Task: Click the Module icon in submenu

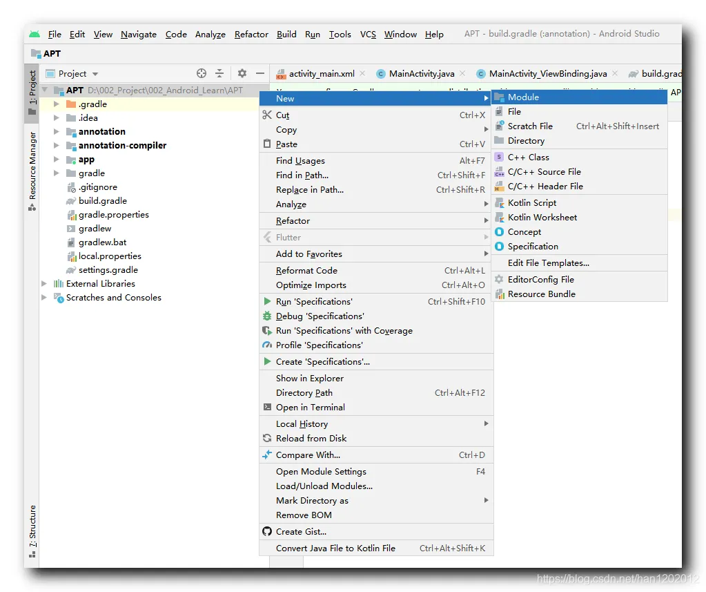Action: [x=499, y=97]
